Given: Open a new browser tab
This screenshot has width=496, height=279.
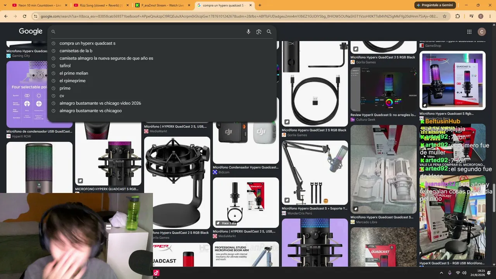Looking at the screenshot, I should [260, 5].
